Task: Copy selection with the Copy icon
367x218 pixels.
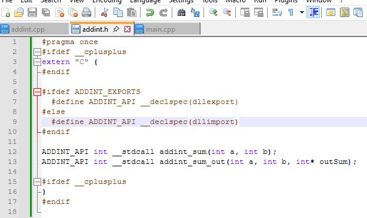Action: click(x=118, y=12)
